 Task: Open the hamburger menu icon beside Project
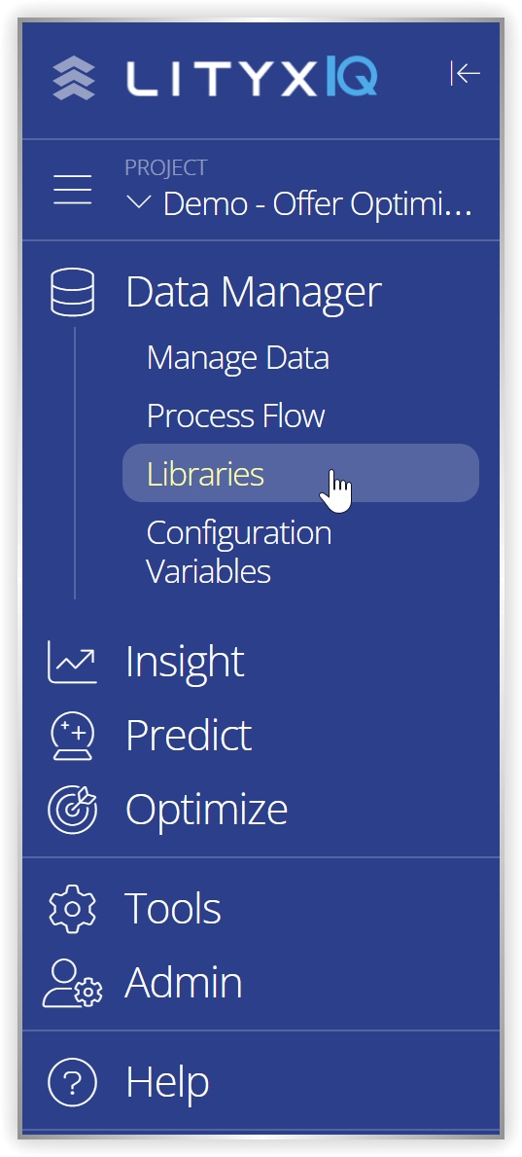(x=72, y=190)
